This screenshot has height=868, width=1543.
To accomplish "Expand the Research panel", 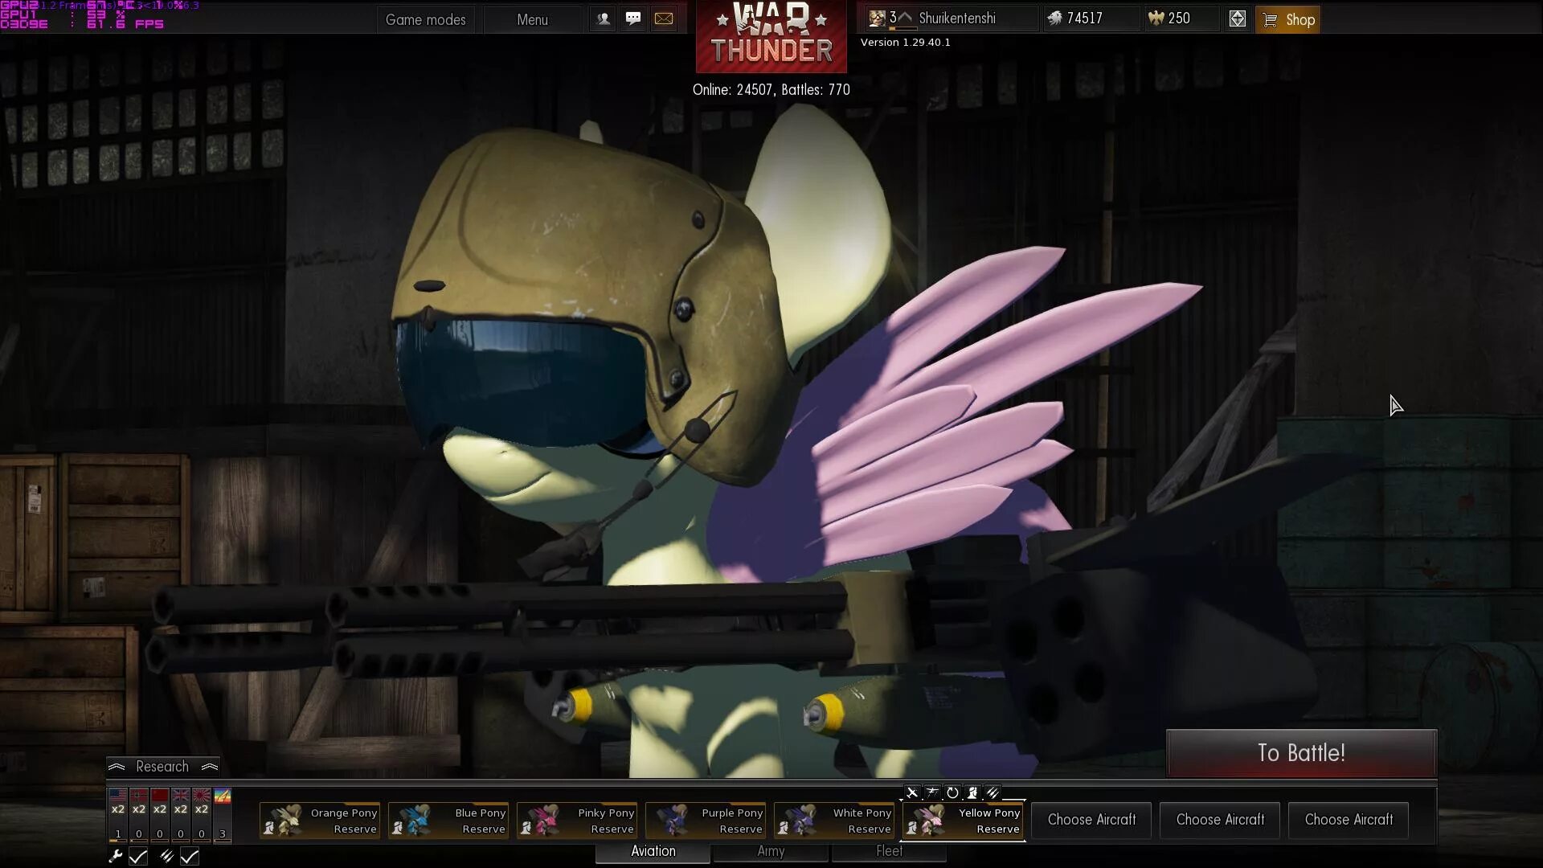I will click(162, 767).
